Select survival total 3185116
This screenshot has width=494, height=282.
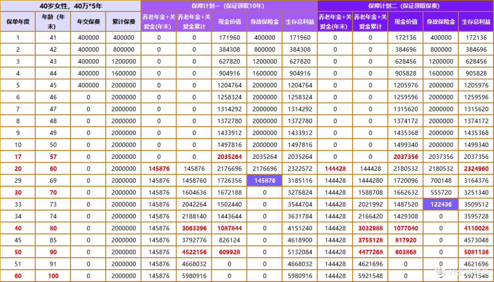click(x=300, y=181)
